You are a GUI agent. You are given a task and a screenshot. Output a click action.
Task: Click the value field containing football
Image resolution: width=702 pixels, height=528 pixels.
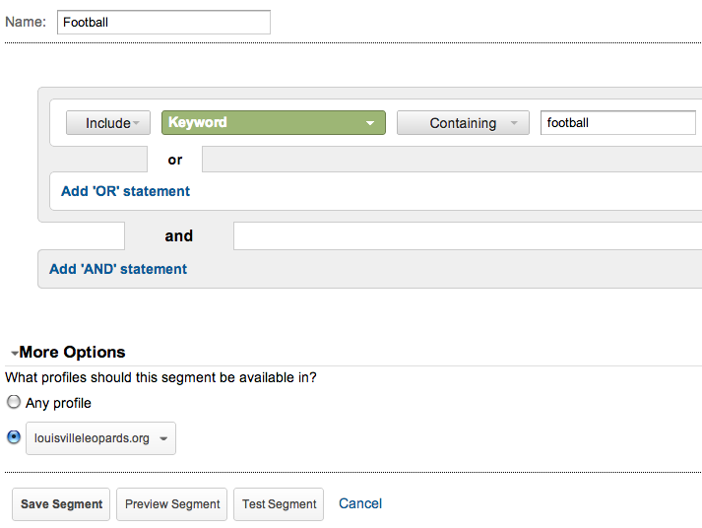[618, 123]
